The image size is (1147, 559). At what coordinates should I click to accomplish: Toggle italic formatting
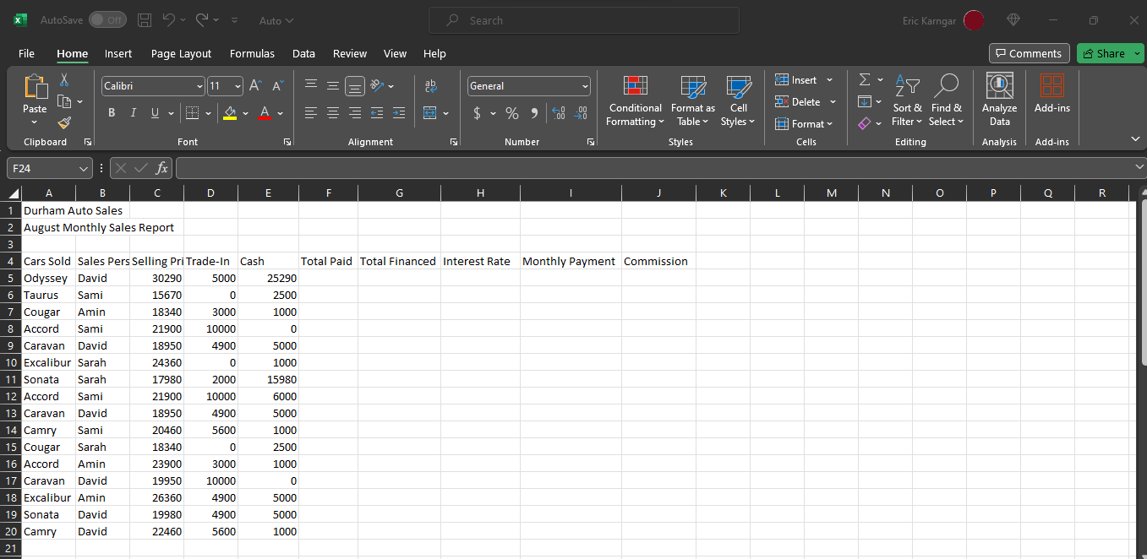tap(134, 112)
